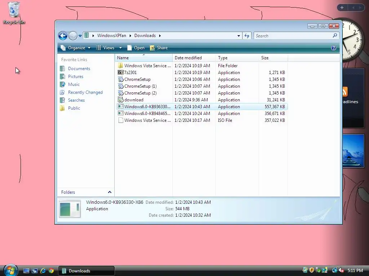Image resolution: width=369 pixels, height=276 pixels.
Task: Click the Refresh button next to the address bar
Action: [x=247, y=36]
